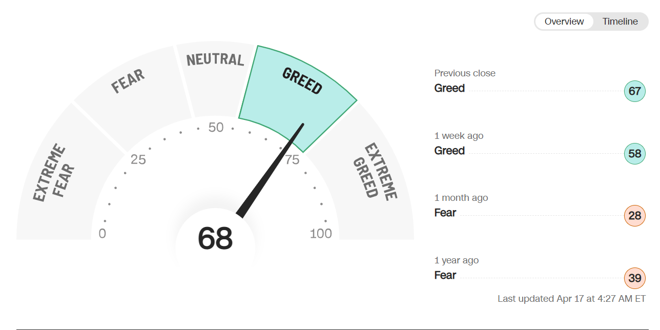The image size is (660, 330).
Task: Click the Last updated timestamp text
Action: click(x=571, y=299)
